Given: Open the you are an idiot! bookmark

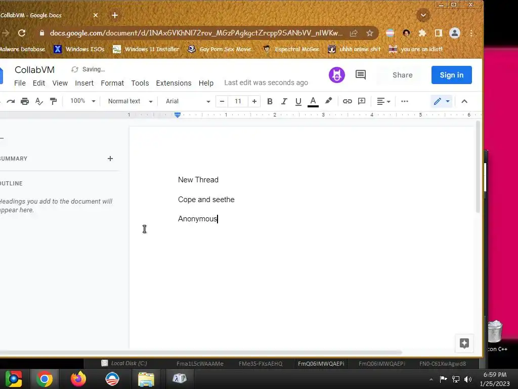Looking at the screenshot, I should pos(416,49).
